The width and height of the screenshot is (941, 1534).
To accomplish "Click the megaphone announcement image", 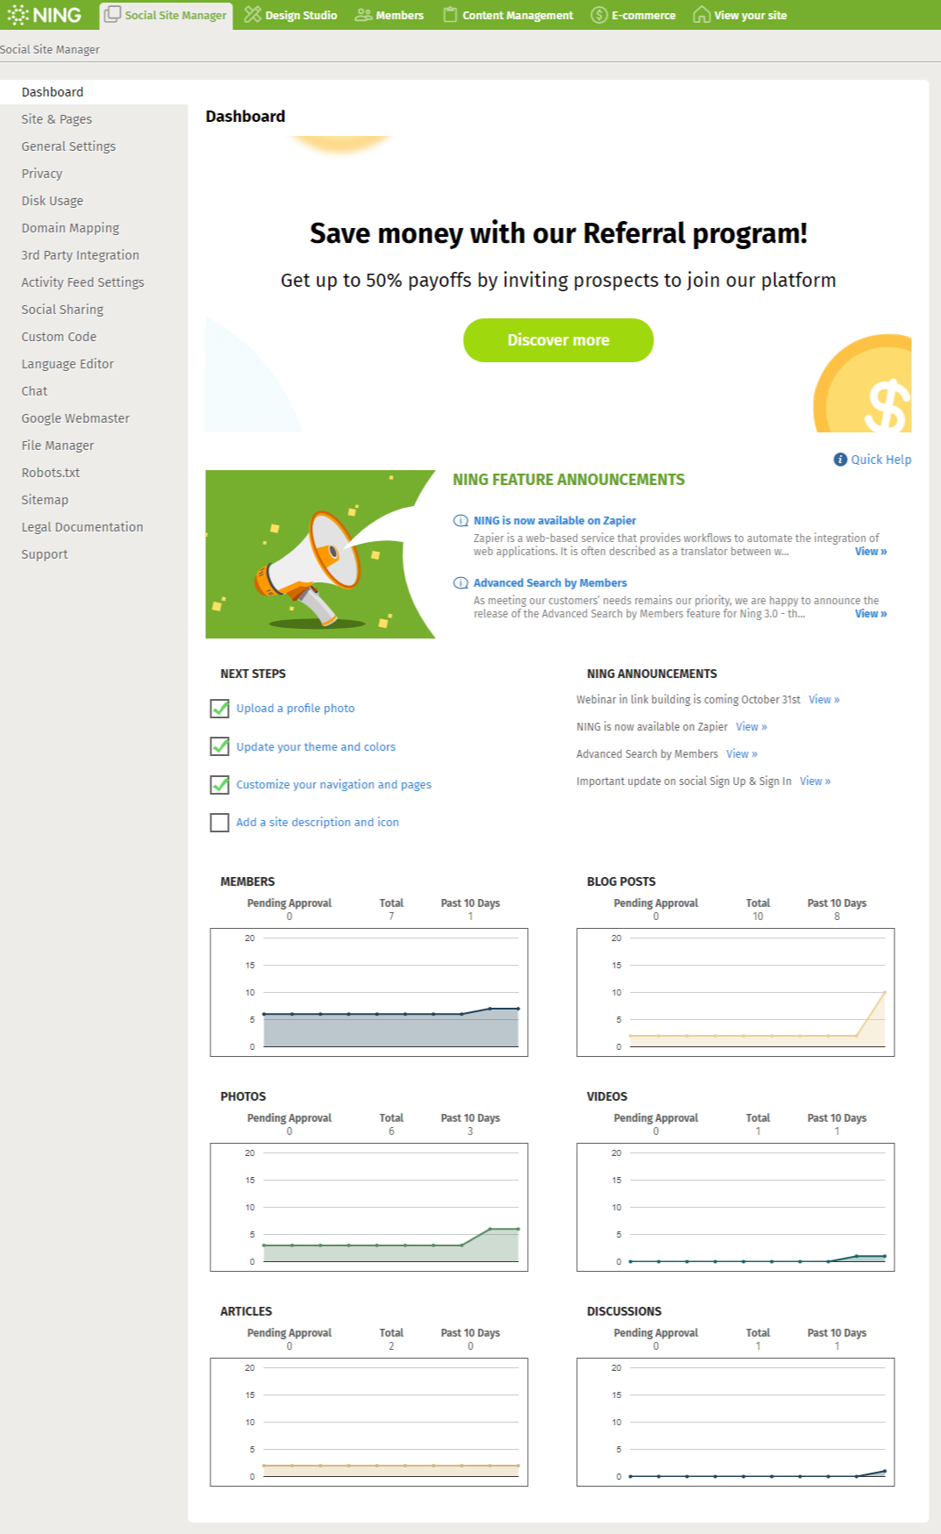I will (320, 554).
